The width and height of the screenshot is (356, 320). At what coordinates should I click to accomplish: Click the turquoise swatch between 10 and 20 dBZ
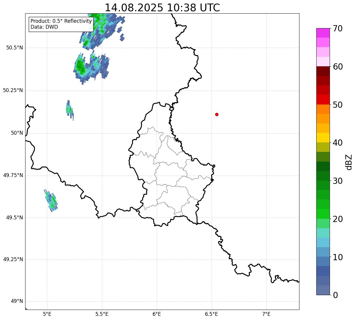click(x=323, y=233)
